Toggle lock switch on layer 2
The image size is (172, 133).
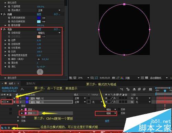coord(10,102)
